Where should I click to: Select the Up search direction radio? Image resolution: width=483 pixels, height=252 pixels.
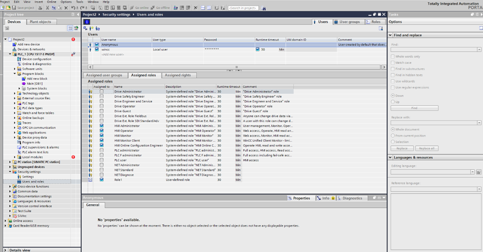[393, 102]
